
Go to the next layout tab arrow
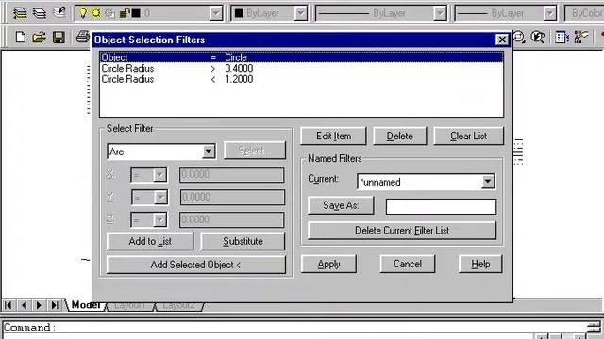(x=39, y=305)
